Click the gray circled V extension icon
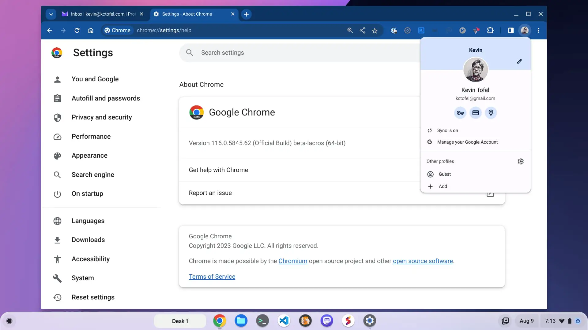Image resolution: width=588 pixels, height=330 pixels. pos(462,30)
